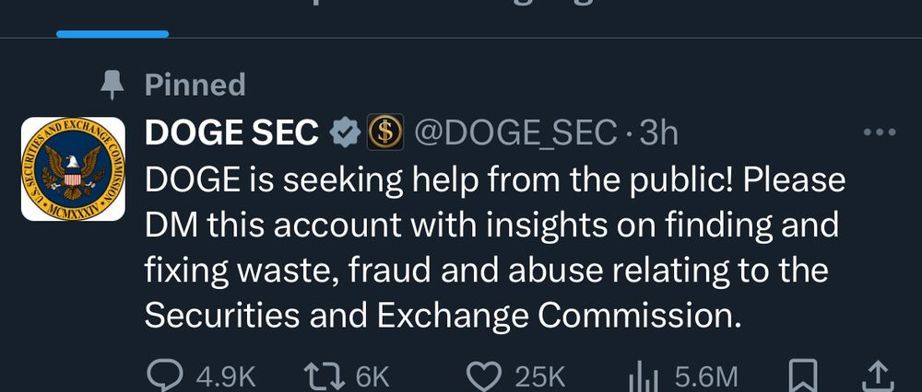922x392 pixels.
Task: Click the @DOGE_SEC handle
Action: tap(516, 134)
